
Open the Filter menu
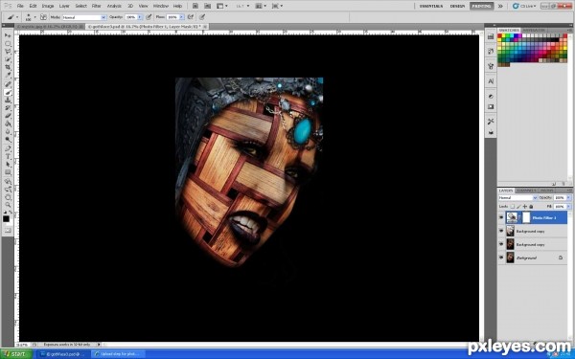click(x=97, y=6)
